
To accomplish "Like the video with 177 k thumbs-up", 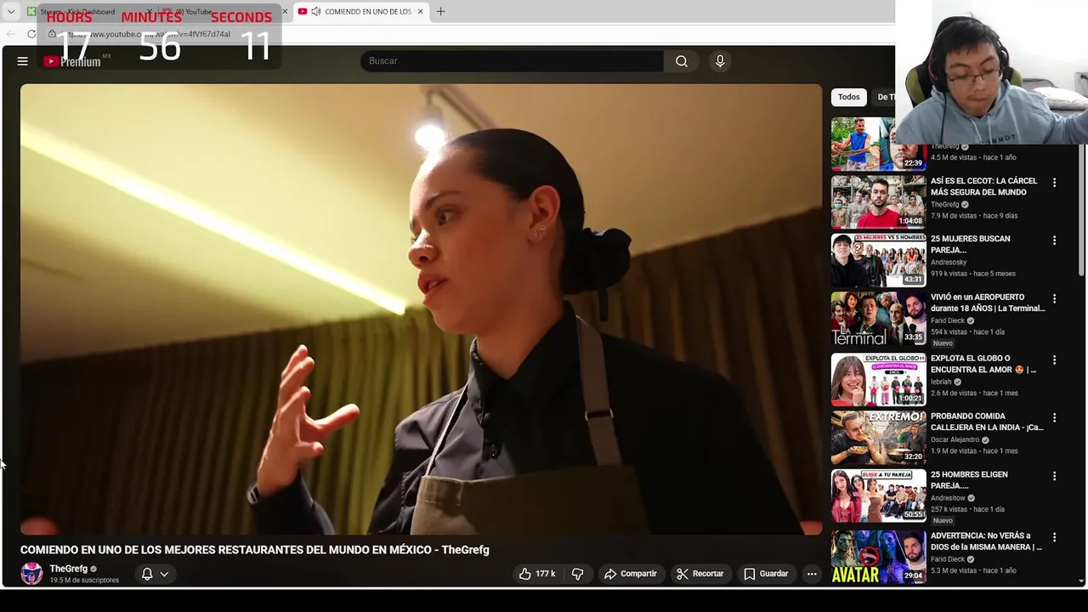I will [x=537, y=574].
